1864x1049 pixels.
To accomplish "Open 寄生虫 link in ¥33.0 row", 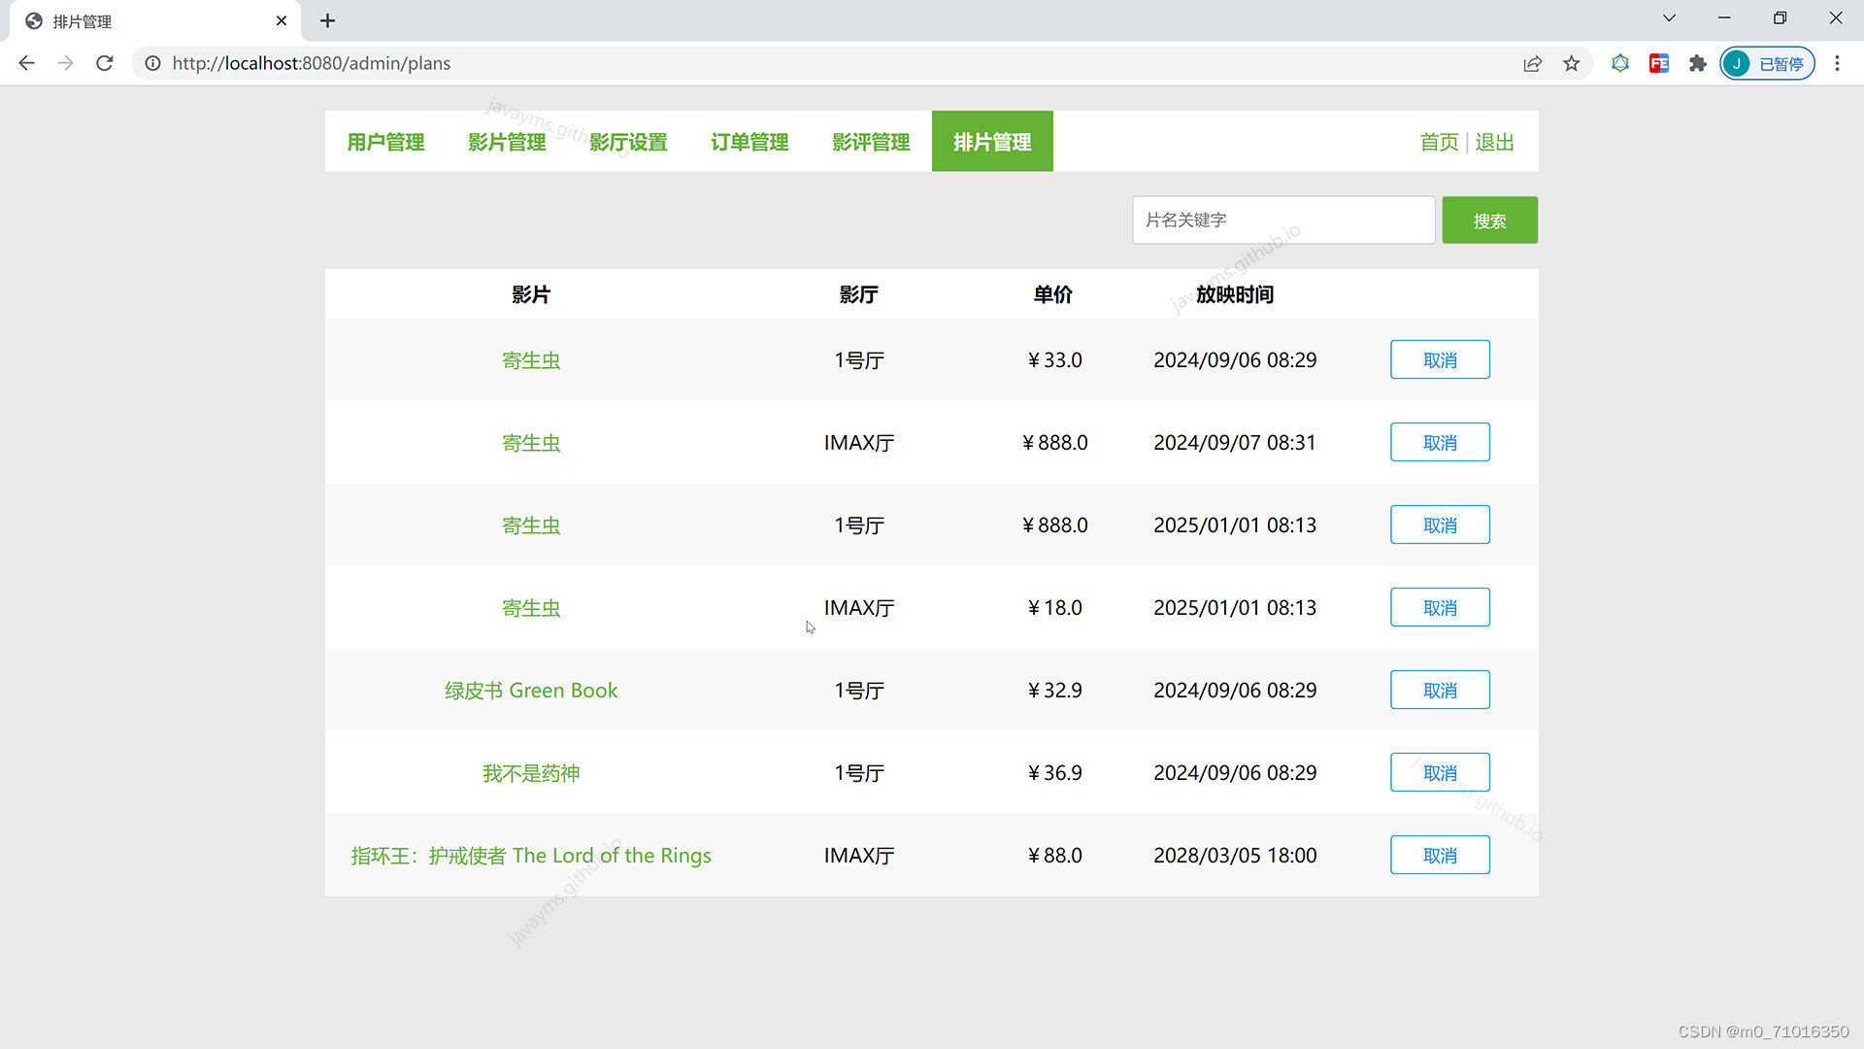I will 531,360.
